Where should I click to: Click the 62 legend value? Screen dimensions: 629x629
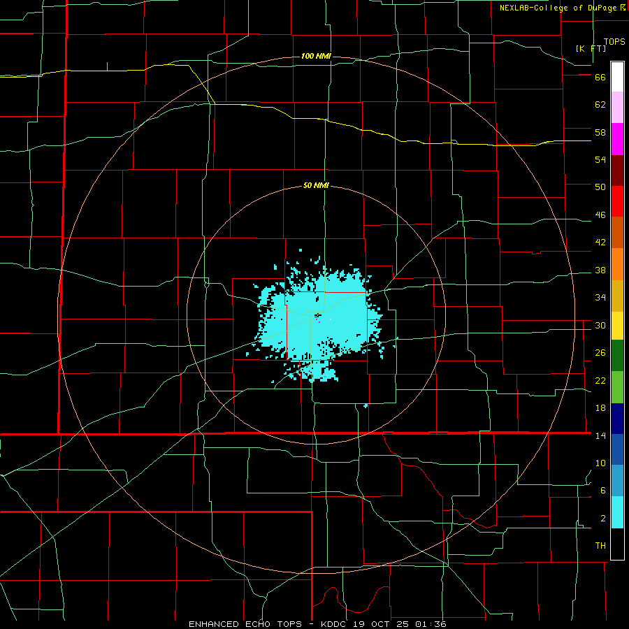pyautogui.click(x=600, y=105)
